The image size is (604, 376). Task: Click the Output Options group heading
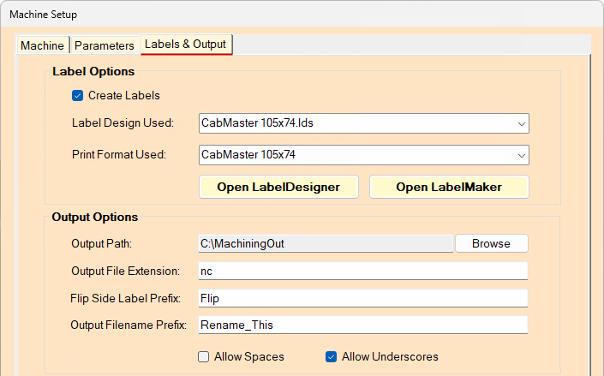[x=95, y=218]
